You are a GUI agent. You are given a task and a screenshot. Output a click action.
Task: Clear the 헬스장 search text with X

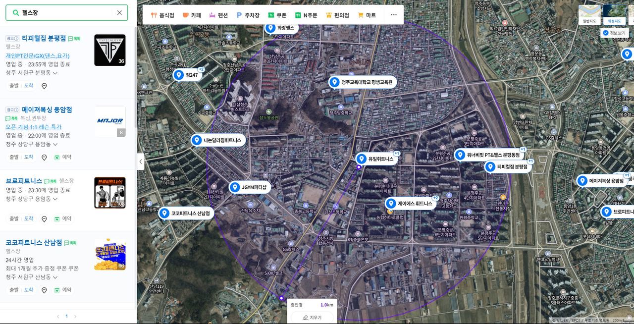(119, 13)
